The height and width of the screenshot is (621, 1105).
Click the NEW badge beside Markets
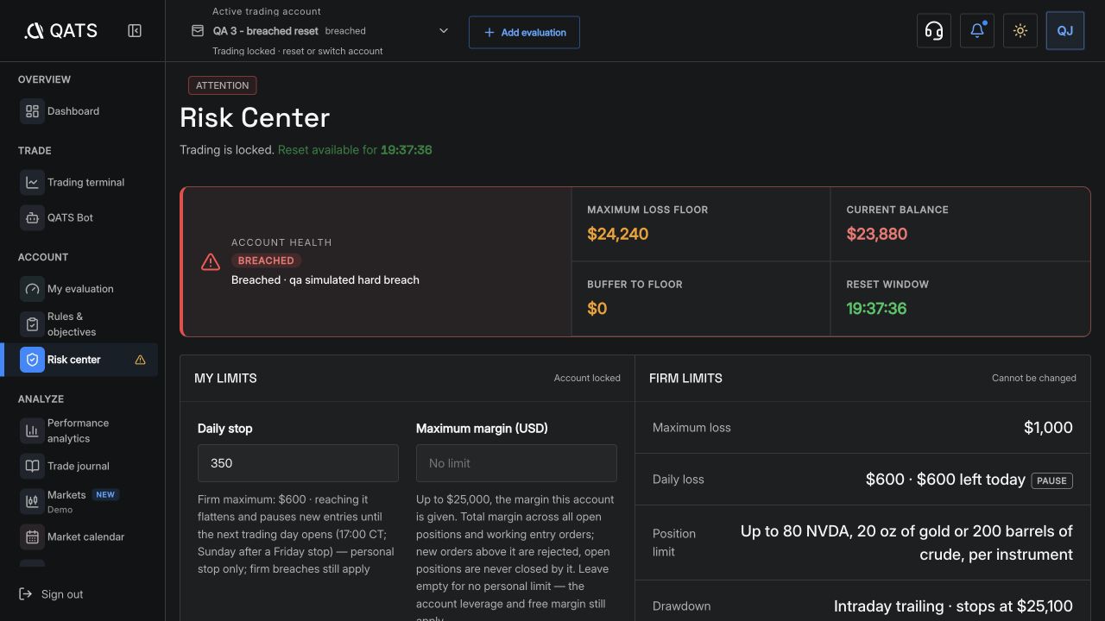click(x=105, y=495)
